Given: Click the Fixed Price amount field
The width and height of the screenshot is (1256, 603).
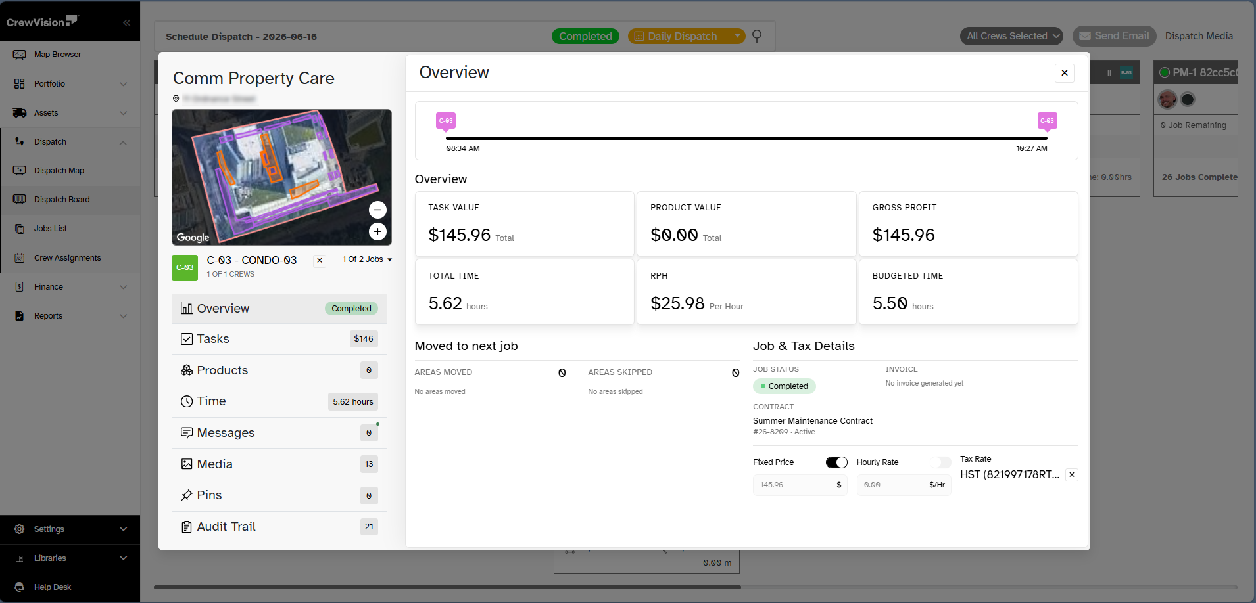Looking at the screenshot, I should [x=800, y=485].
